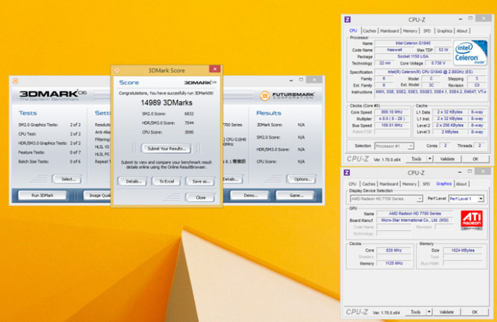This screenshot has height=322, width=497.
Task: Click the HDR/SM3.0 Score 7544 value
Action: [189, 123]
